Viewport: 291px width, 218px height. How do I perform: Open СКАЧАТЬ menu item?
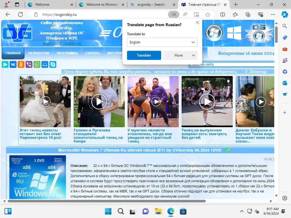pos(92,53)
